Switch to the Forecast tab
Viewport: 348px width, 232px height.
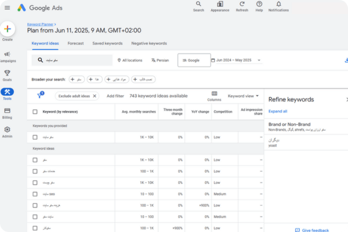(75, 43)
